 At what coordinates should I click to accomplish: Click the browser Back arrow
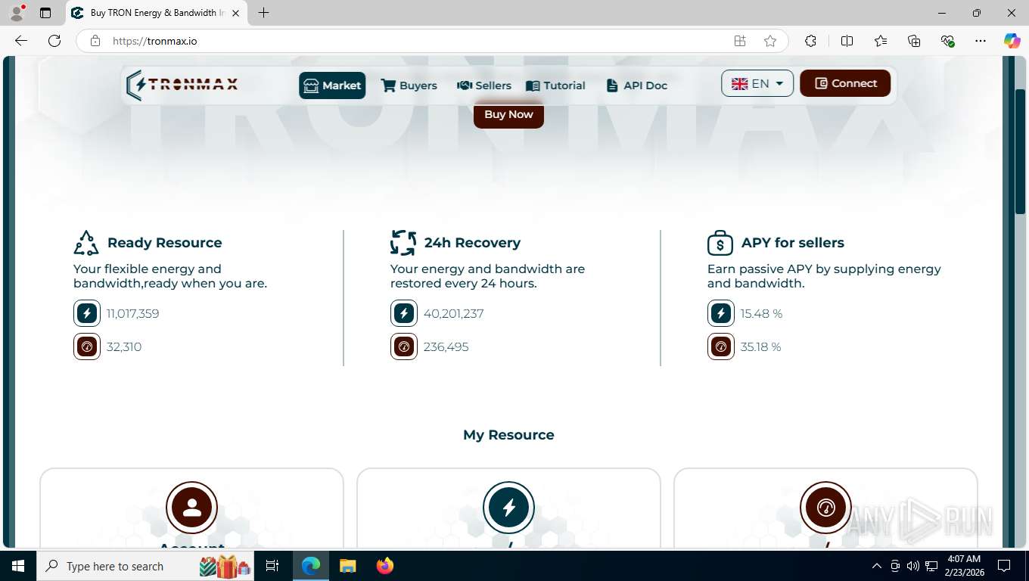(21, 41)
